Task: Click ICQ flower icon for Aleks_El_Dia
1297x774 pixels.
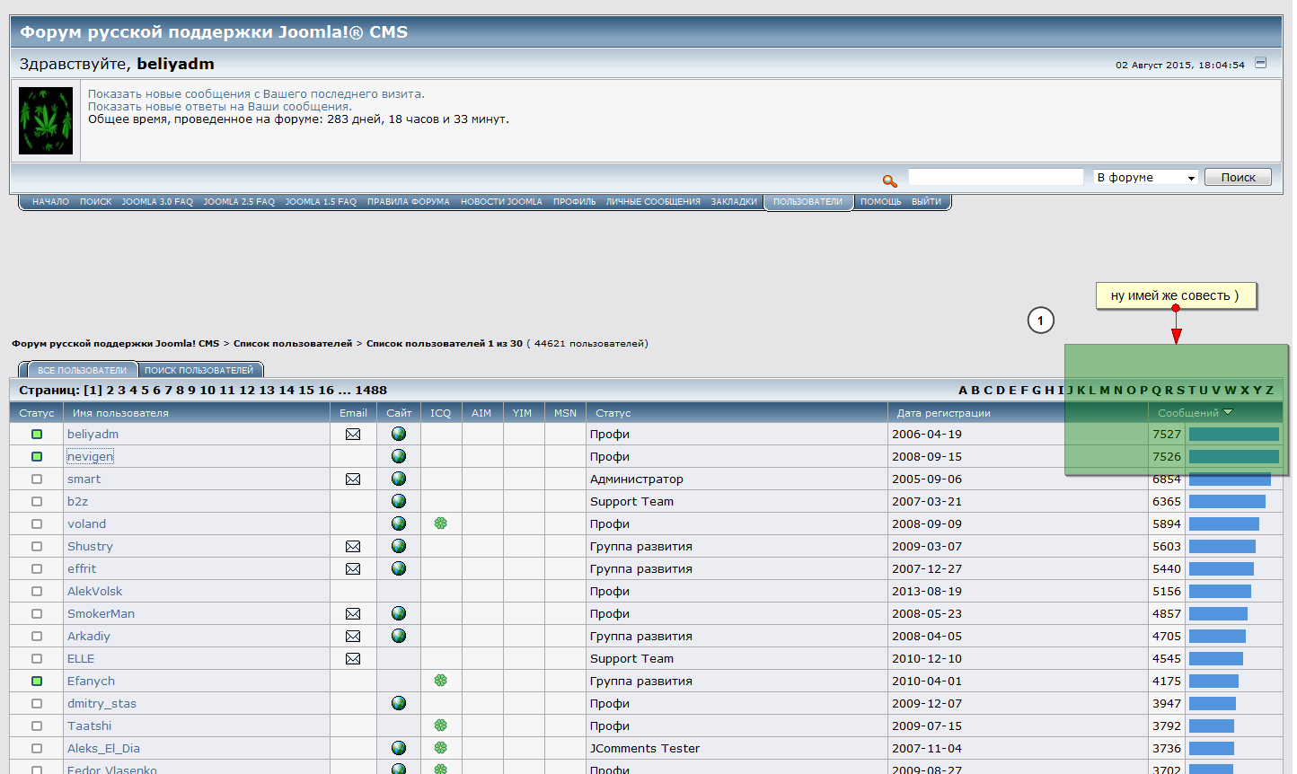Action: (x=441, y=748)
